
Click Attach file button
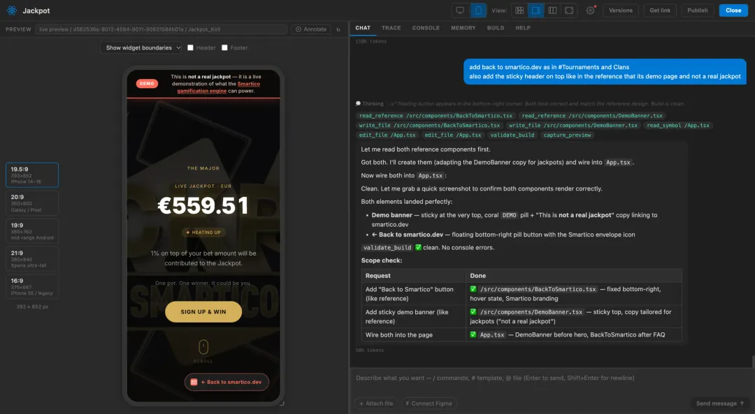point(376,404)
